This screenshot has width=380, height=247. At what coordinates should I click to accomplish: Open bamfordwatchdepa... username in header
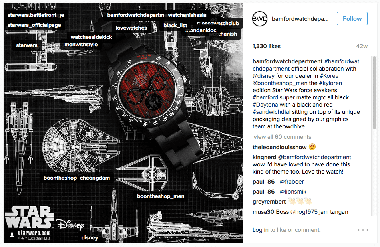[x=300, y=19]
